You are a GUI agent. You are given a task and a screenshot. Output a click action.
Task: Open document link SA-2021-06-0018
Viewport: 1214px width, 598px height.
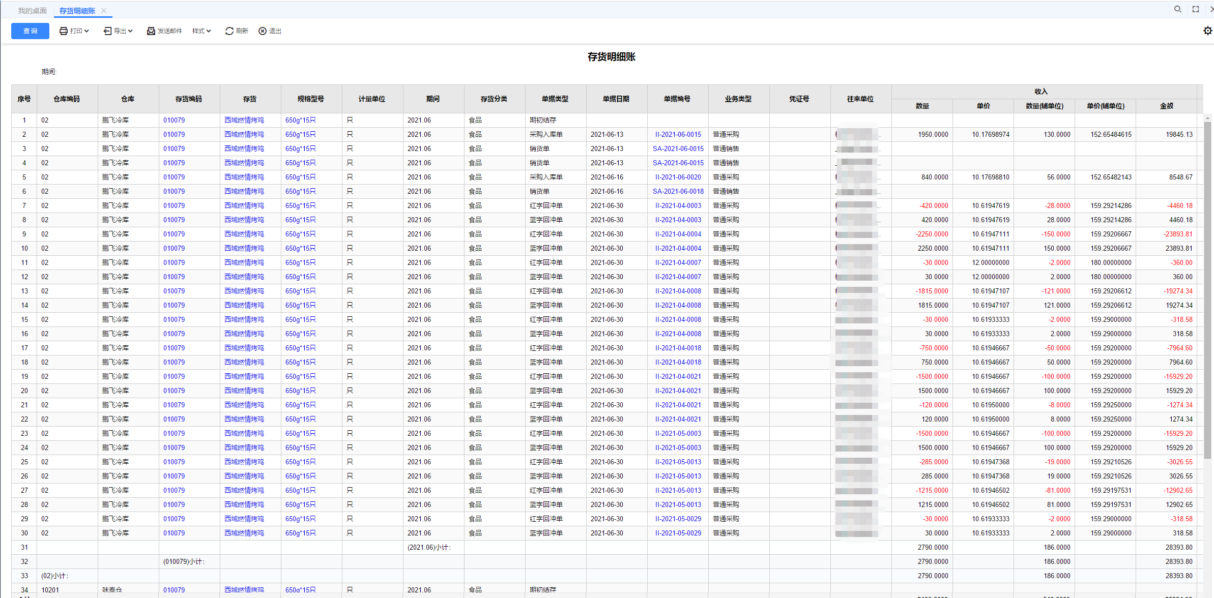point(678,192)
